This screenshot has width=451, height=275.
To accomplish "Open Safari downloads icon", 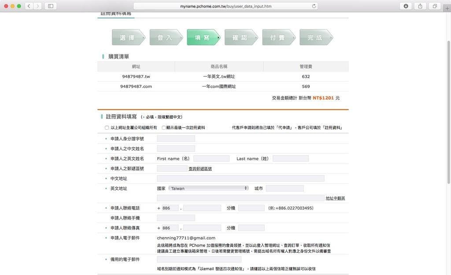I will pos(406,6).
